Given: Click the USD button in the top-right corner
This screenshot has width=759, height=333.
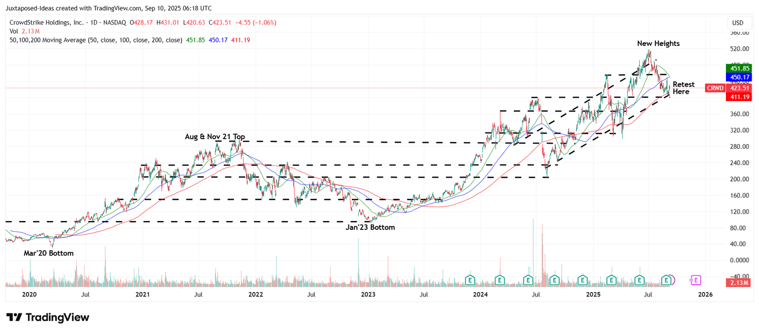Looking at the screenshot, I should pos(740,22).
